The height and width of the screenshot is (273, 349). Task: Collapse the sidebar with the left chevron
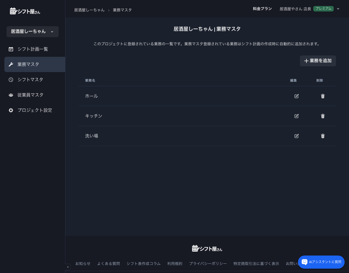pos(68,267)
